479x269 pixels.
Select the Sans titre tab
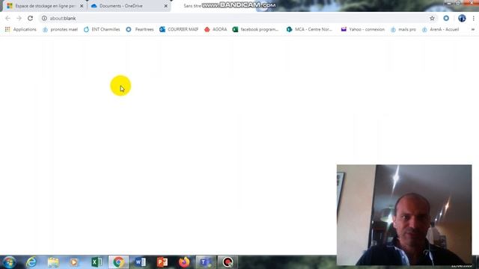[192, 6]
